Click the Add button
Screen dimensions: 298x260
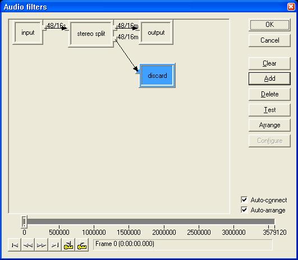click(x=269, y=78)
